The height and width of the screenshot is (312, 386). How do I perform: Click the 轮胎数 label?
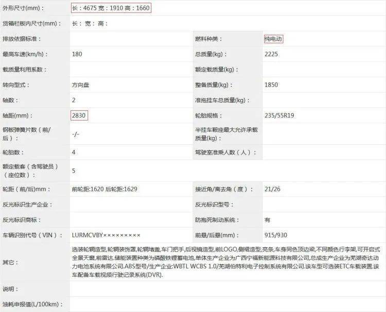13,152
